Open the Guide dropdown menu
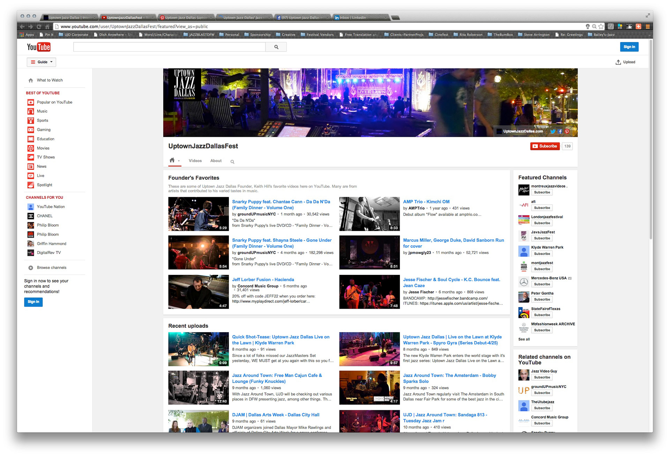The height and width of the screenshot is (456, 670). tap(42, 62)
